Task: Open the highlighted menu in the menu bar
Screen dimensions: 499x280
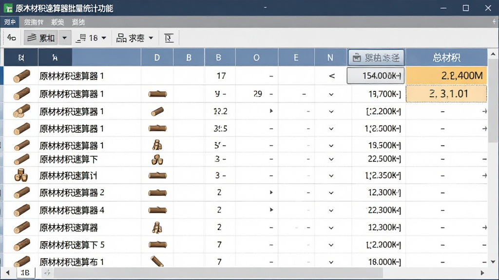Action: click(x=10, y=22)
